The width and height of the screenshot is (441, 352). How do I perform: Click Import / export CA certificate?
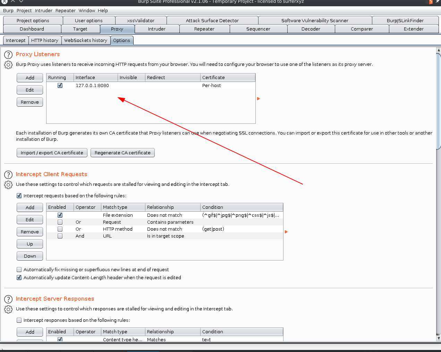(x=52, y=153)
